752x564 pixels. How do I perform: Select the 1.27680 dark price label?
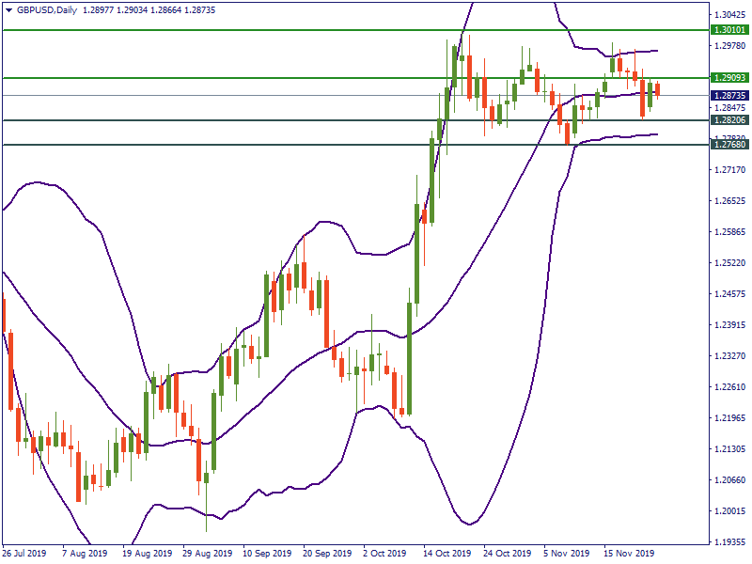(729, 145)
